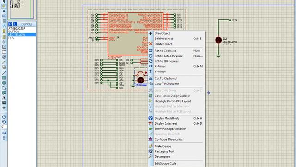
Task: Choose Drag Object from context menu
Action: click(177, 33)
